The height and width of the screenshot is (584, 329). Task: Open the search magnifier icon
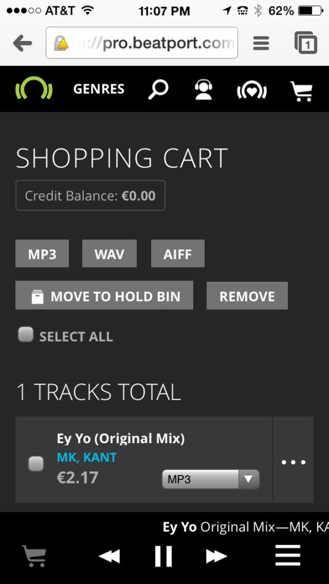tap(158, 90)
